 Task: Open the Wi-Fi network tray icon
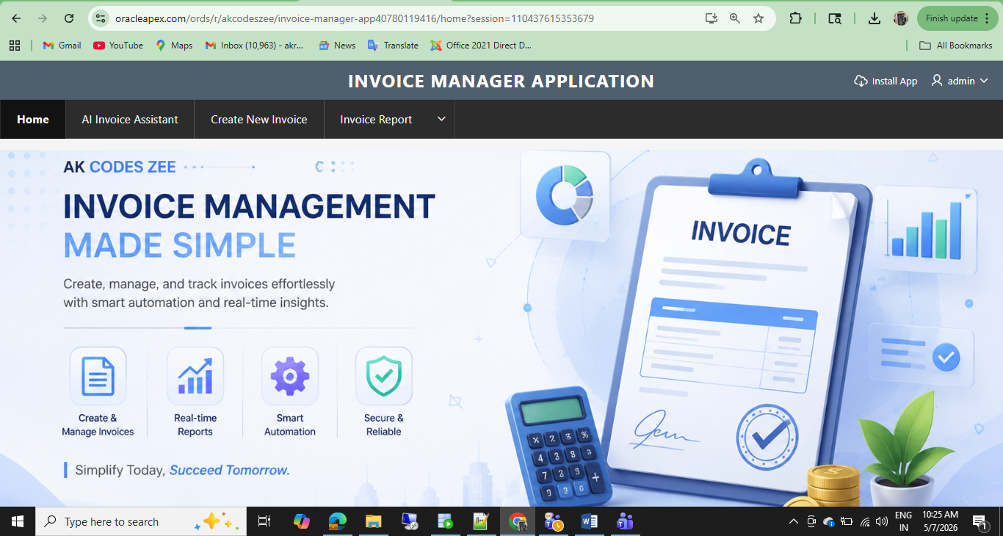[x=865, y=521]
